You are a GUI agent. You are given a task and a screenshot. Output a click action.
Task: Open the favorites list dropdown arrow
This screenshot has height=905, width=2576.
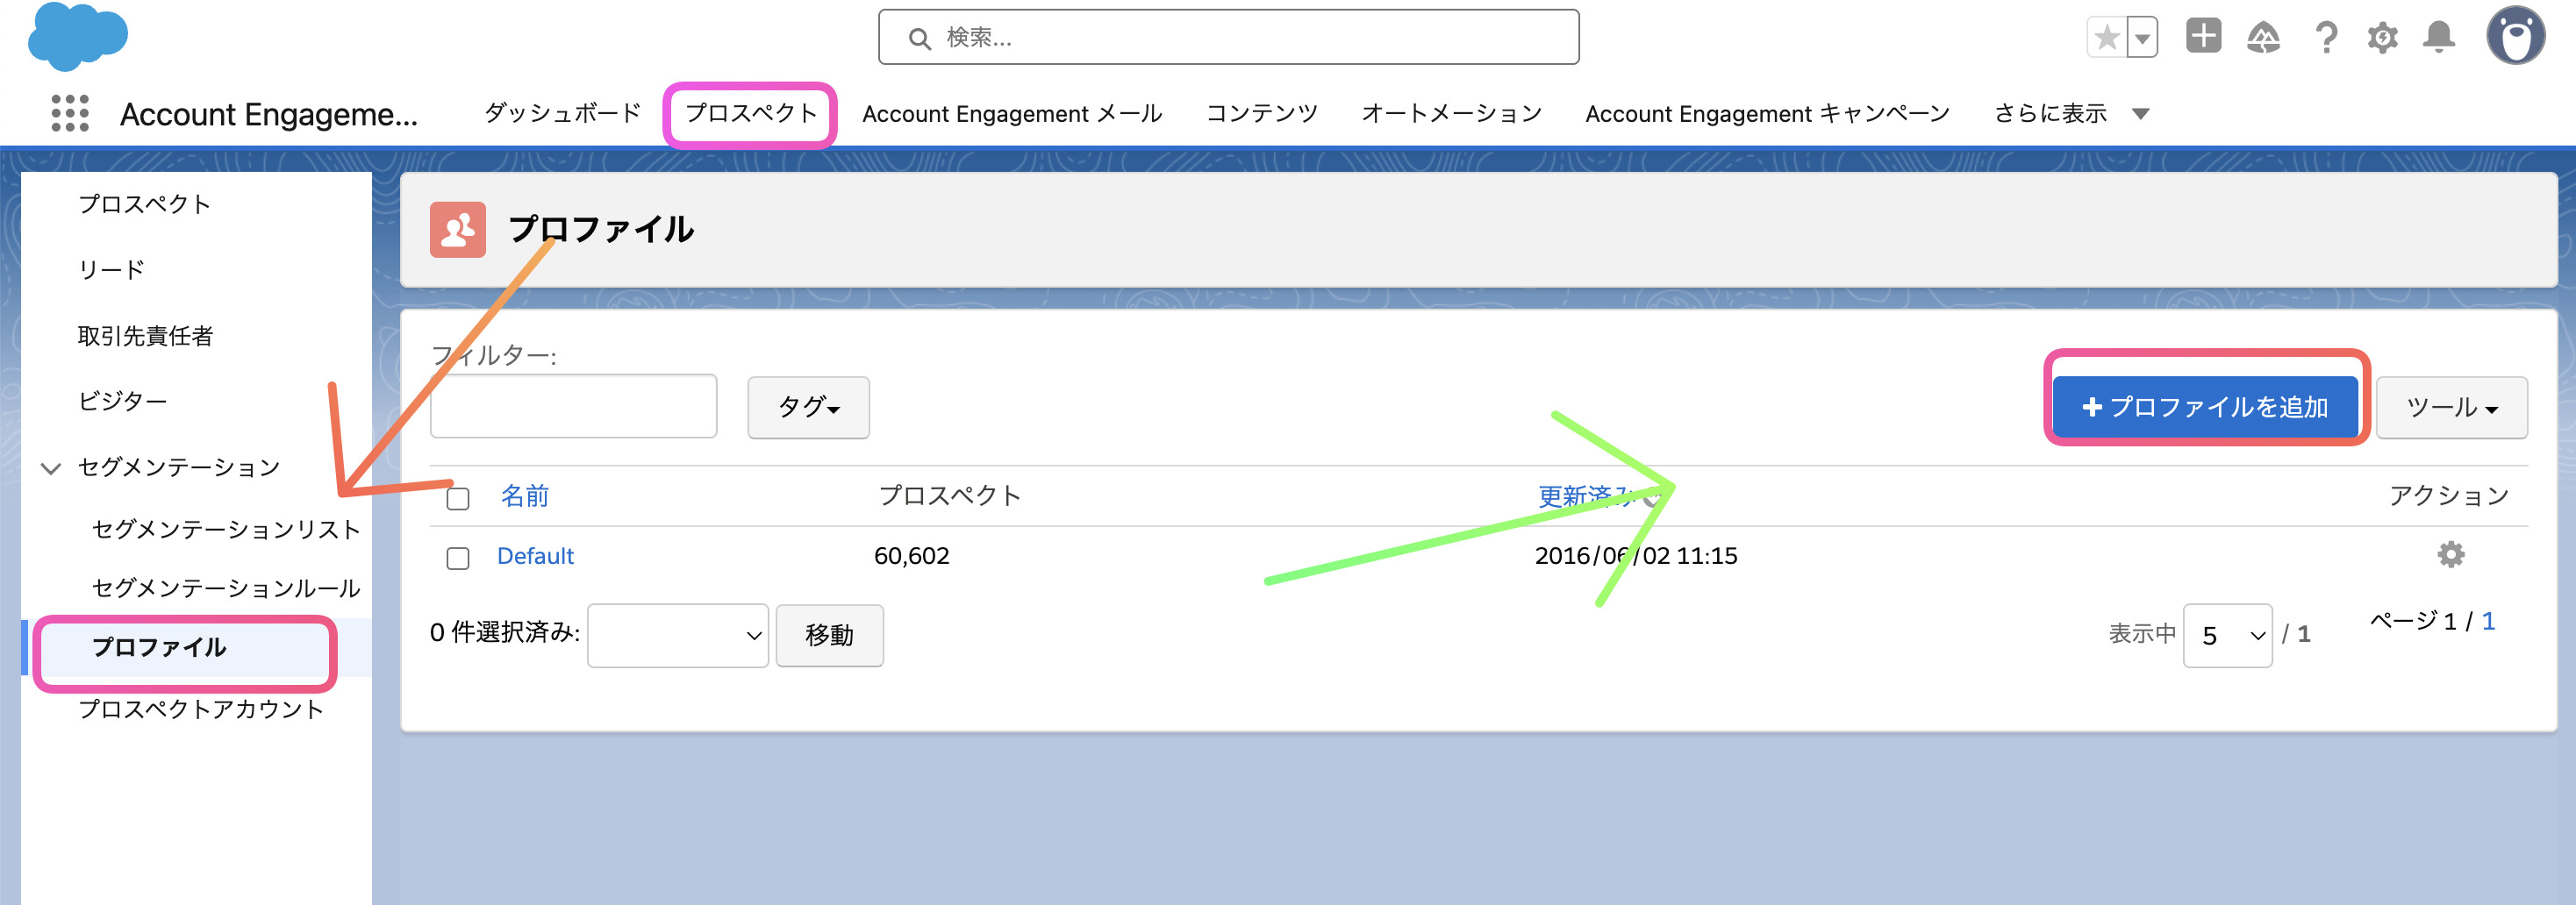(2142, 38)
